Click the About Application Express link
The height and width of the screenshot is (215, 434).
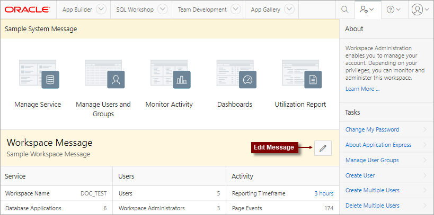click(x=378, y=145)
